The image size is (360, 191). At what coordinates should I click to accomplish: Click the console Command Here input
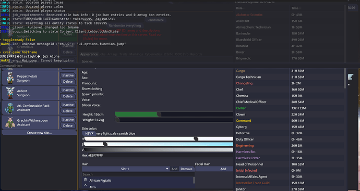[x=180, y=66]
